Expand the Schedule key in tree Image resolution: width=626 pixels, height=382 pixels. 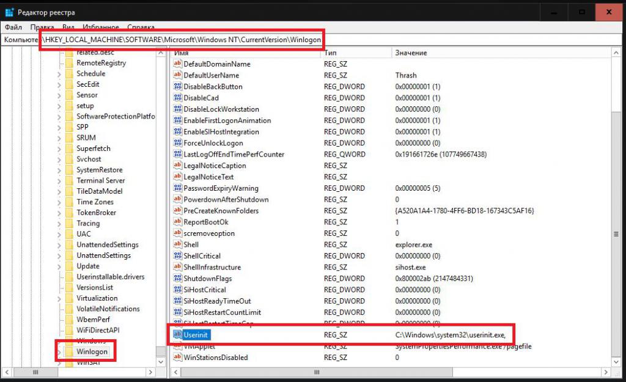coord(59,74)
